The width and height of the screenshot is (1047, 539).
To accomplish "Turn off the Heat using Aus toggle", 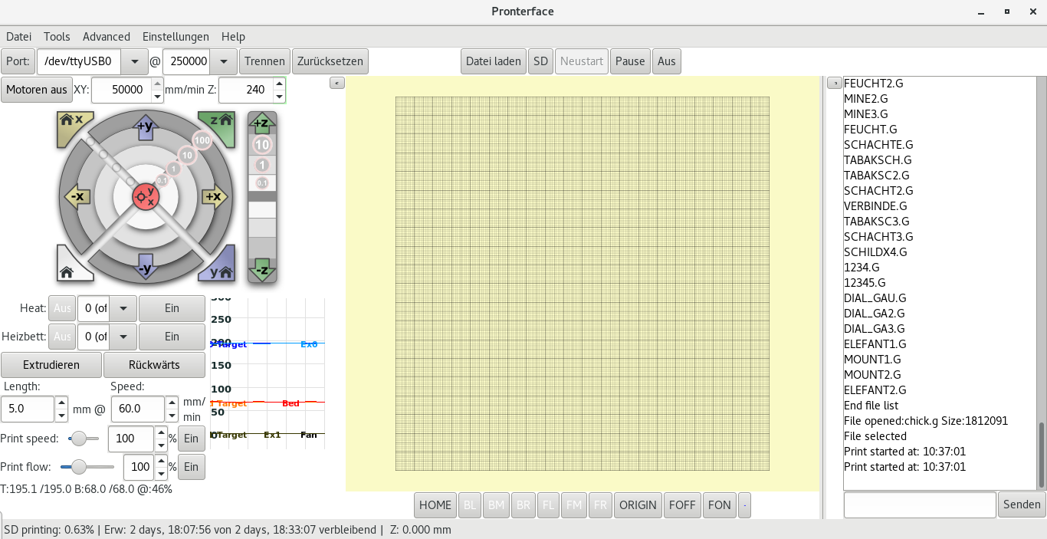I will (62, 308).
